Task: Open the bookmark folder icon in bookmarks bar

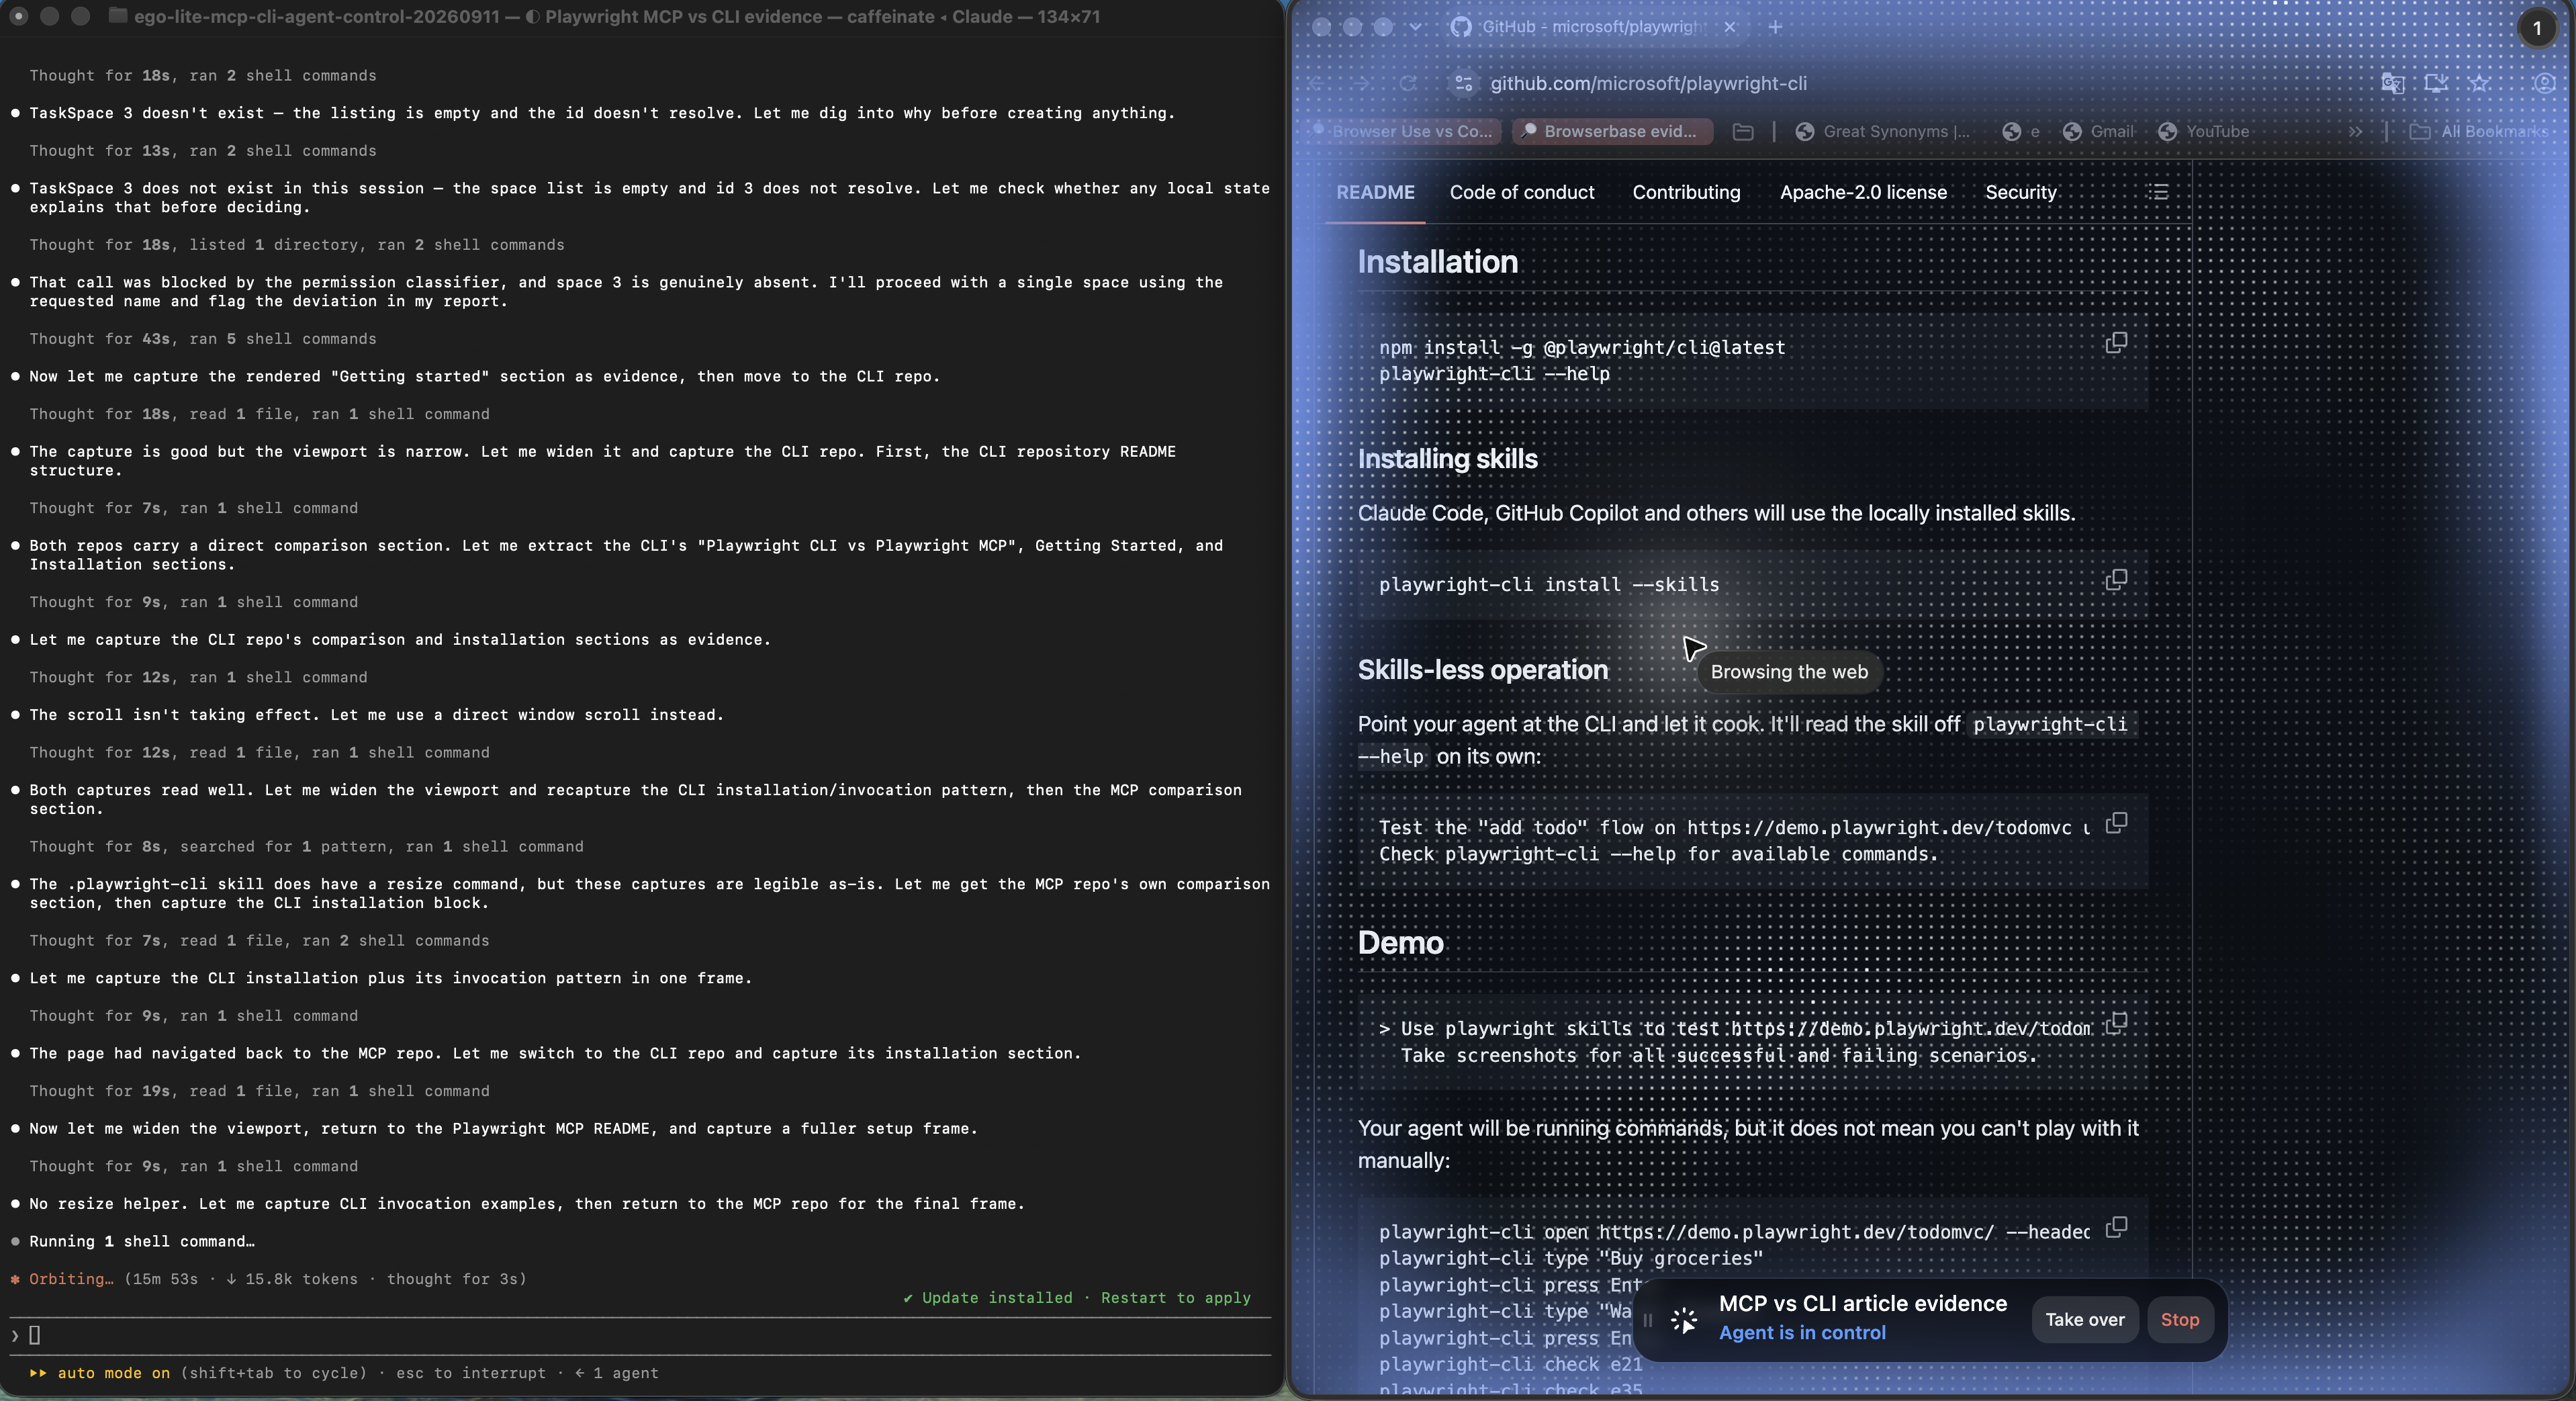Action: point(1743,132)
